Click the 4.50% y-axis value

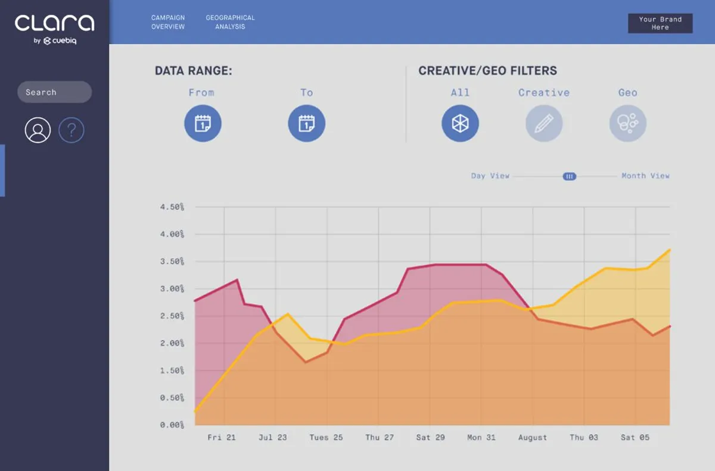172,207
